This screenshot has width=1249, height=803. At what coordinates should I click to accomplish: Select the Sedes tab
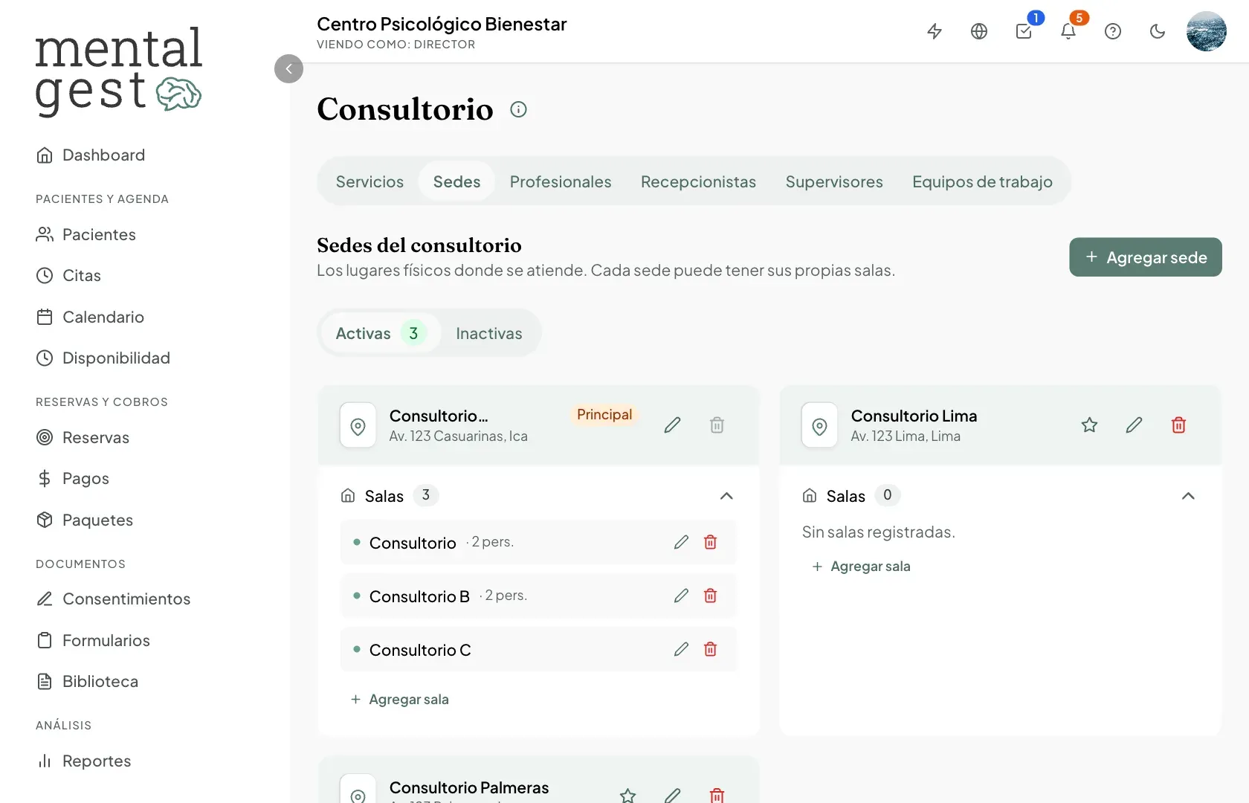pos(456,181)
